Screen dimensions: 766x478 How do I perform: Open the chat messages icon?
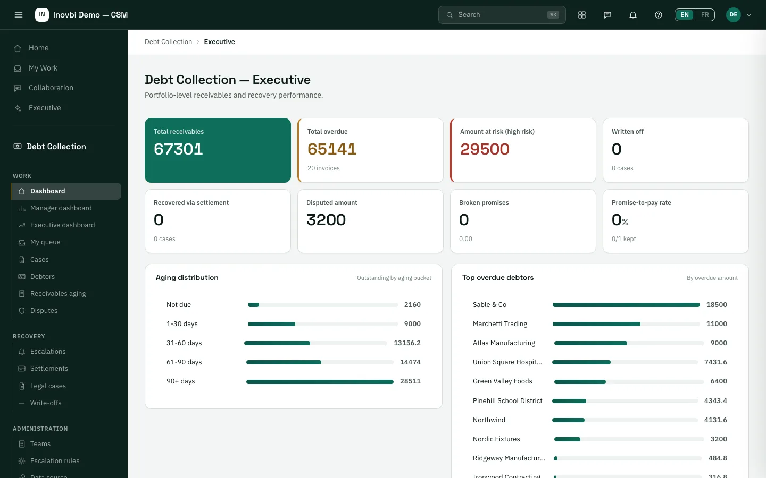click(x=607, y=15)
